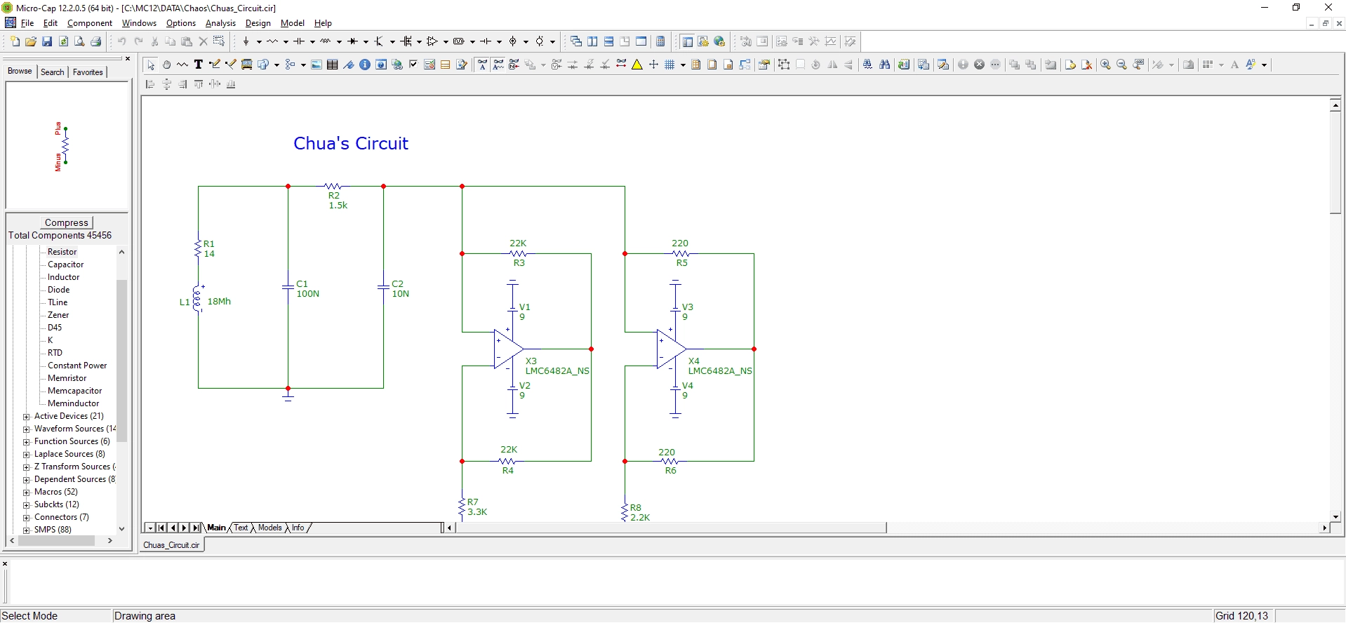This screenshot has width=1346, height=623.
Task: Expand the Function Sources (6) node
Action: (27, 442)
